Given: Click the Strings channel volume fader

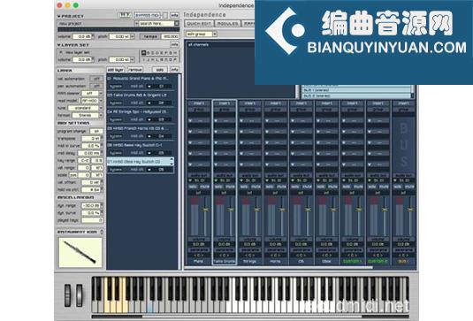Looking at the screenshot, I should click(x=257, y=210).
